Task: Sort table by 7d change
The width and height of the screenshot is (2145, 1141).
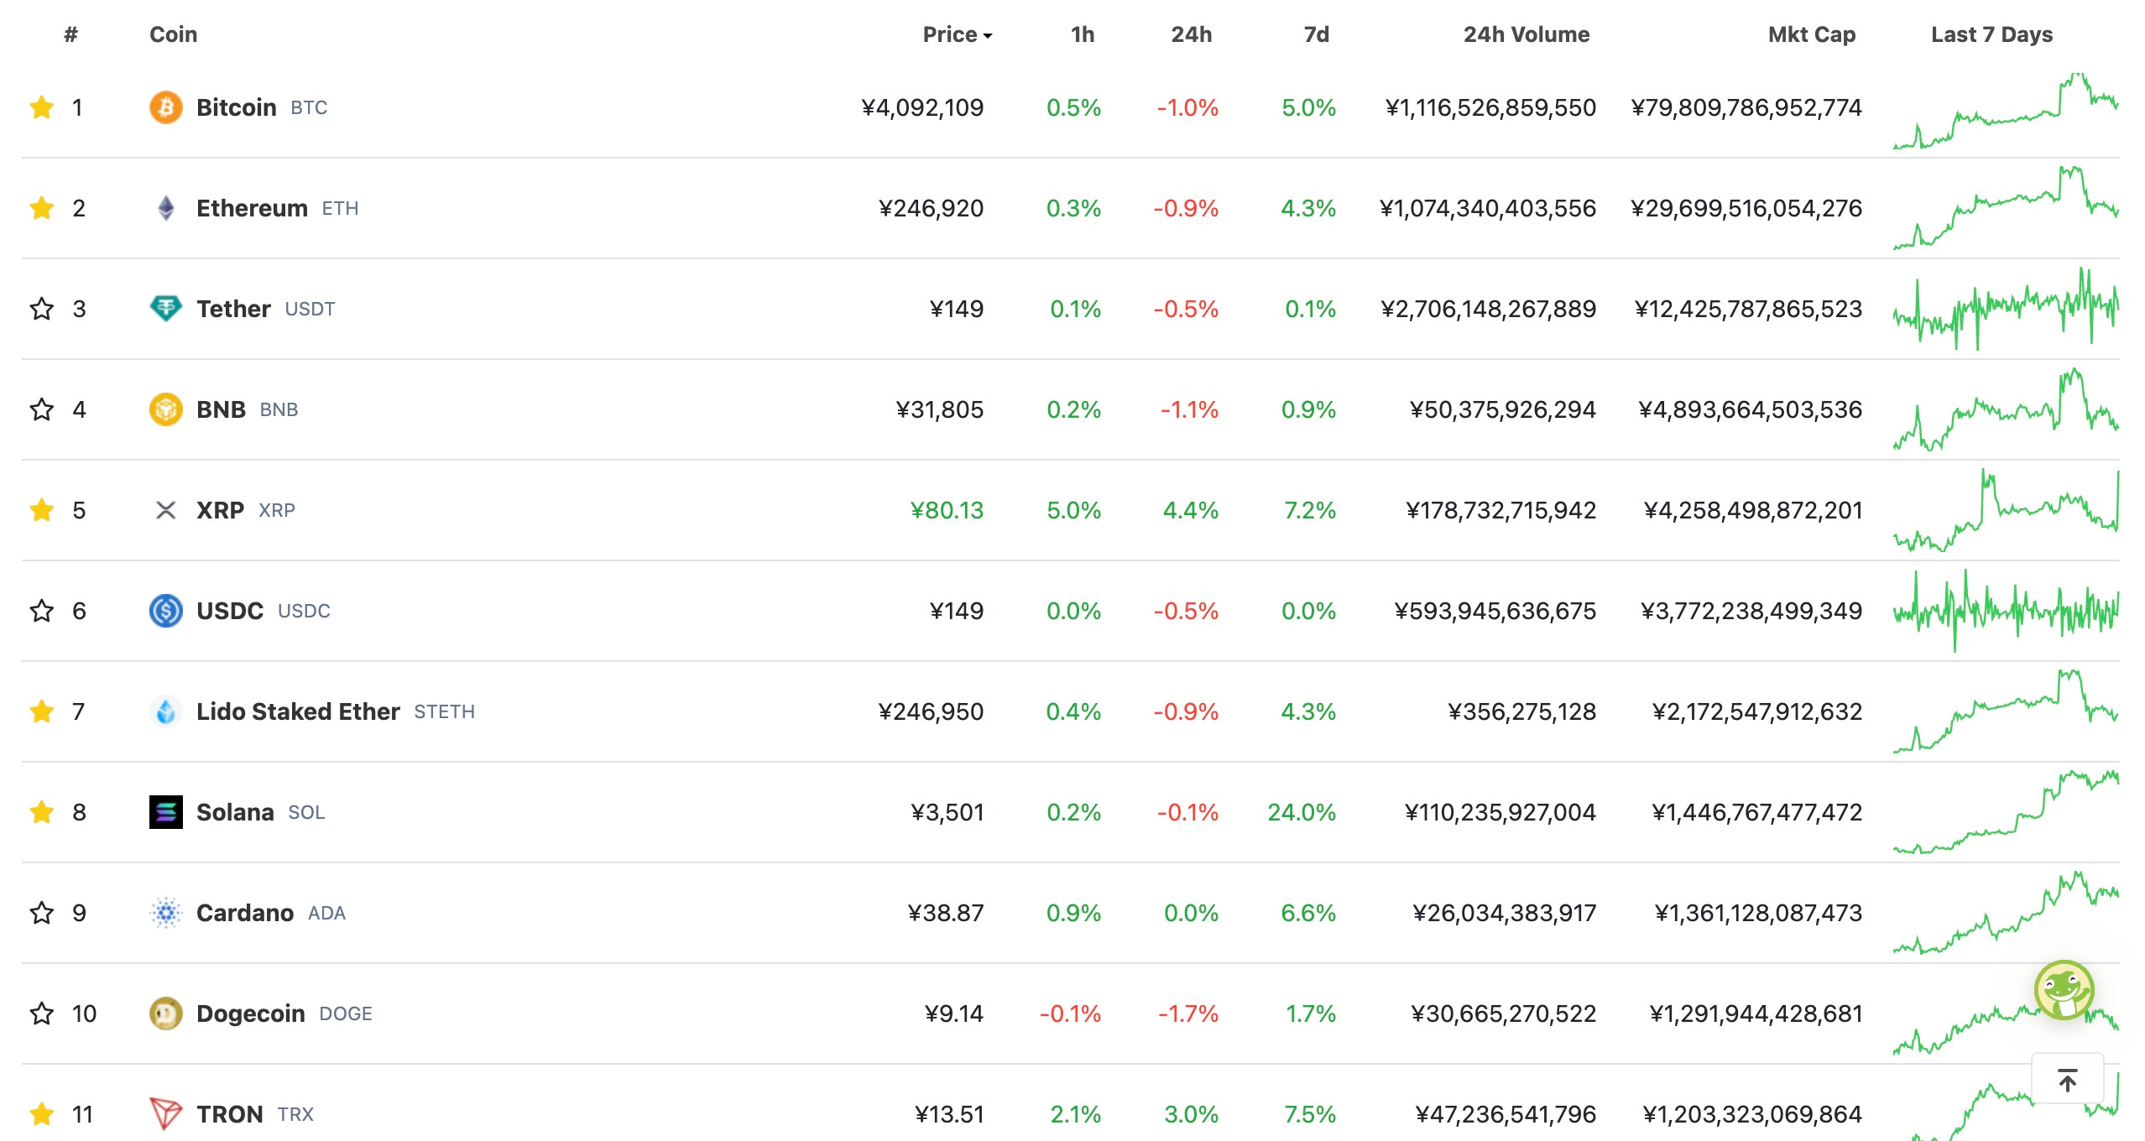Action: (1317, 34)
